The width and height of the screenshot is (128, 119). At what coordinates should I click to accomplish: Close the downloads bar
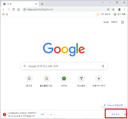125,114
